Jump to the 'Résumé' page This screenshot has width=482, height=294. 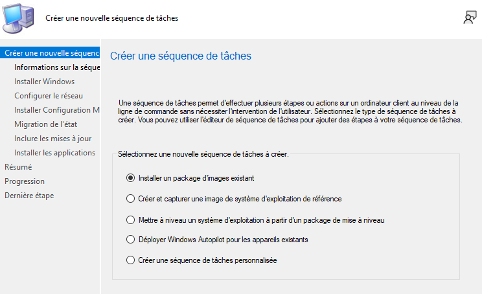click(18, 167)
